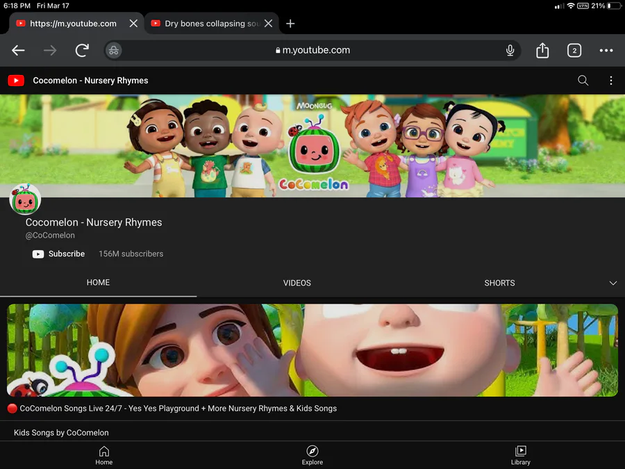The height and width of the screenshot is (469, 625).
Task: Open YouTube vertical three-dot options
Action: 610,81
